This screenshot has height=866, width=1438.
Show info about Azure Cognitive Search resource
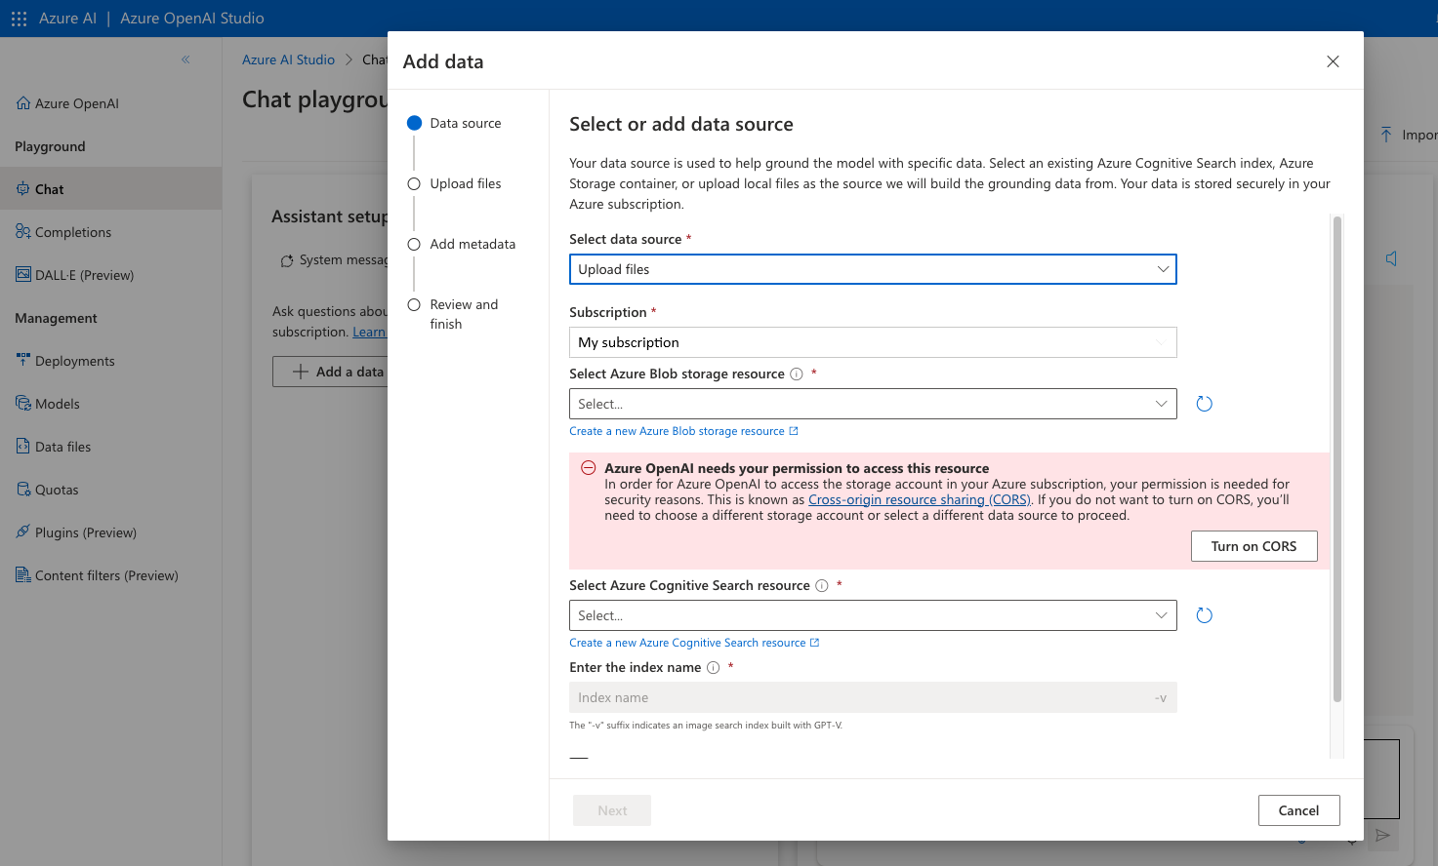[x=822, y=585]
